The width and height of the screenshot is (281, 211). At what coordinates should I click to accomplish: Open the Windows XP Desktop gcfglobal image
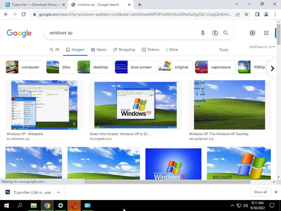tap(229, 105)
